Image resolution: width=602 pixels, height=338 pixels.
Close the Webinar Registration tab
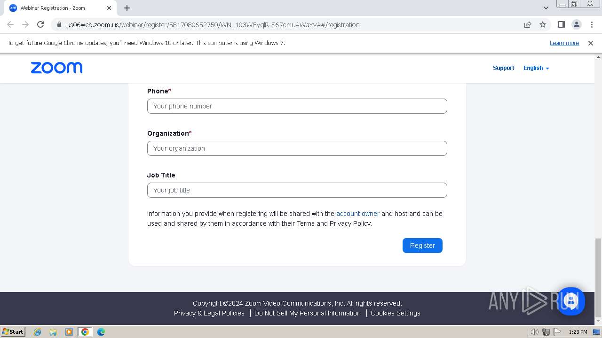109,8
